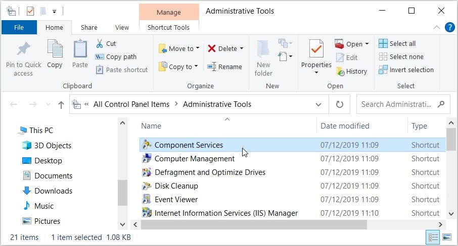Viewport: 458px width, 246px height.
Task: Click Select none in the ribbon
Action: [401, 57]
